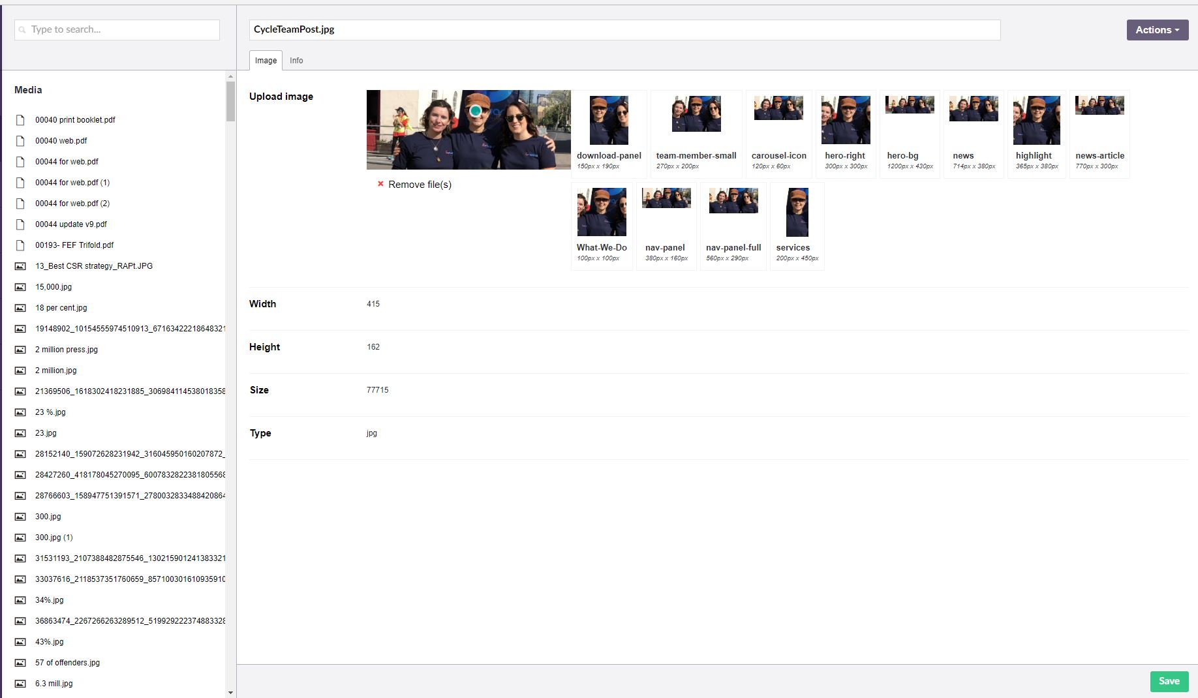Click the image icon beside 6.3 mill.jpg

pos(20,684)
